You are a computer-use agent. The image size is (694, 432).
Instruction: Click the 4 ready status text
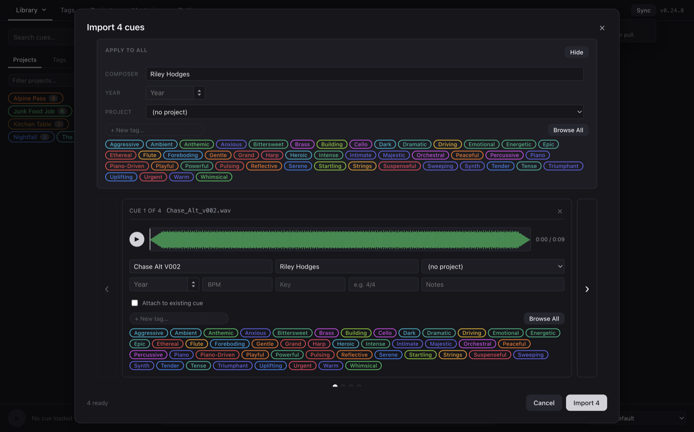[98, 403]
